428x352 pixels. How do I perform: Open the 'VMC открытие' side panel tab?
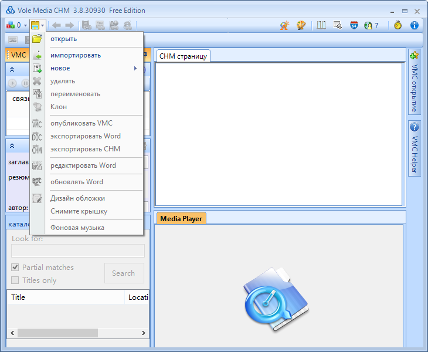coord(415,82)
